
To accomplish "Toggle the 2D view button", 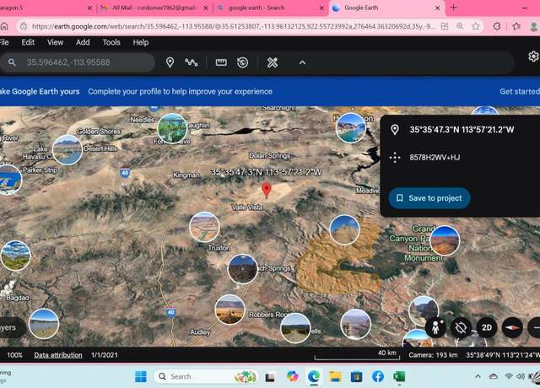I will click(486, 327).
